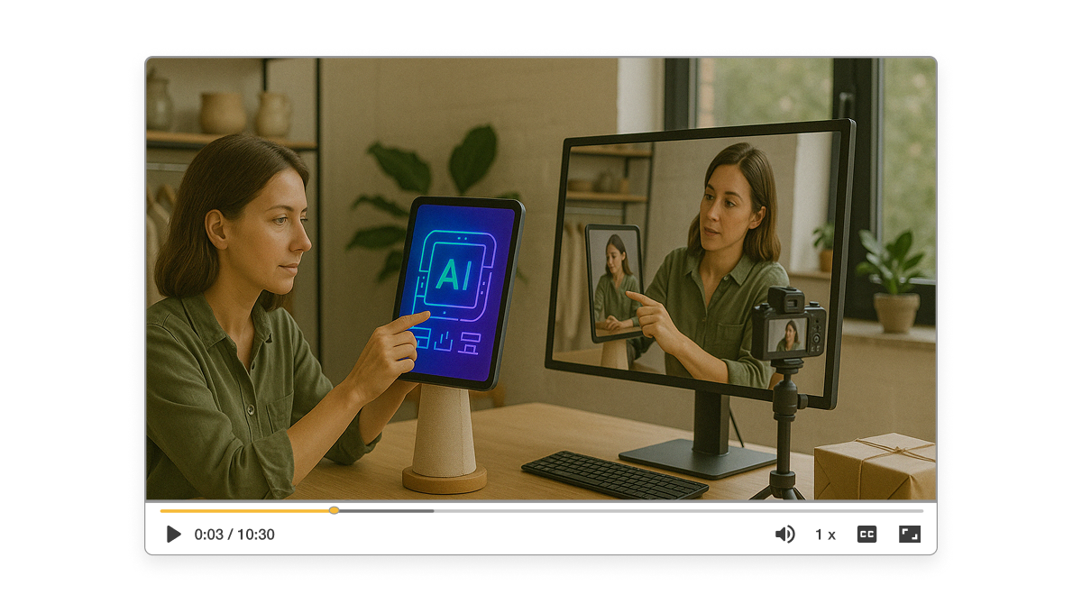This screenshot has width=1082, height=613.
Task: Click the speaker icon's sound wave
Action: 789,534
